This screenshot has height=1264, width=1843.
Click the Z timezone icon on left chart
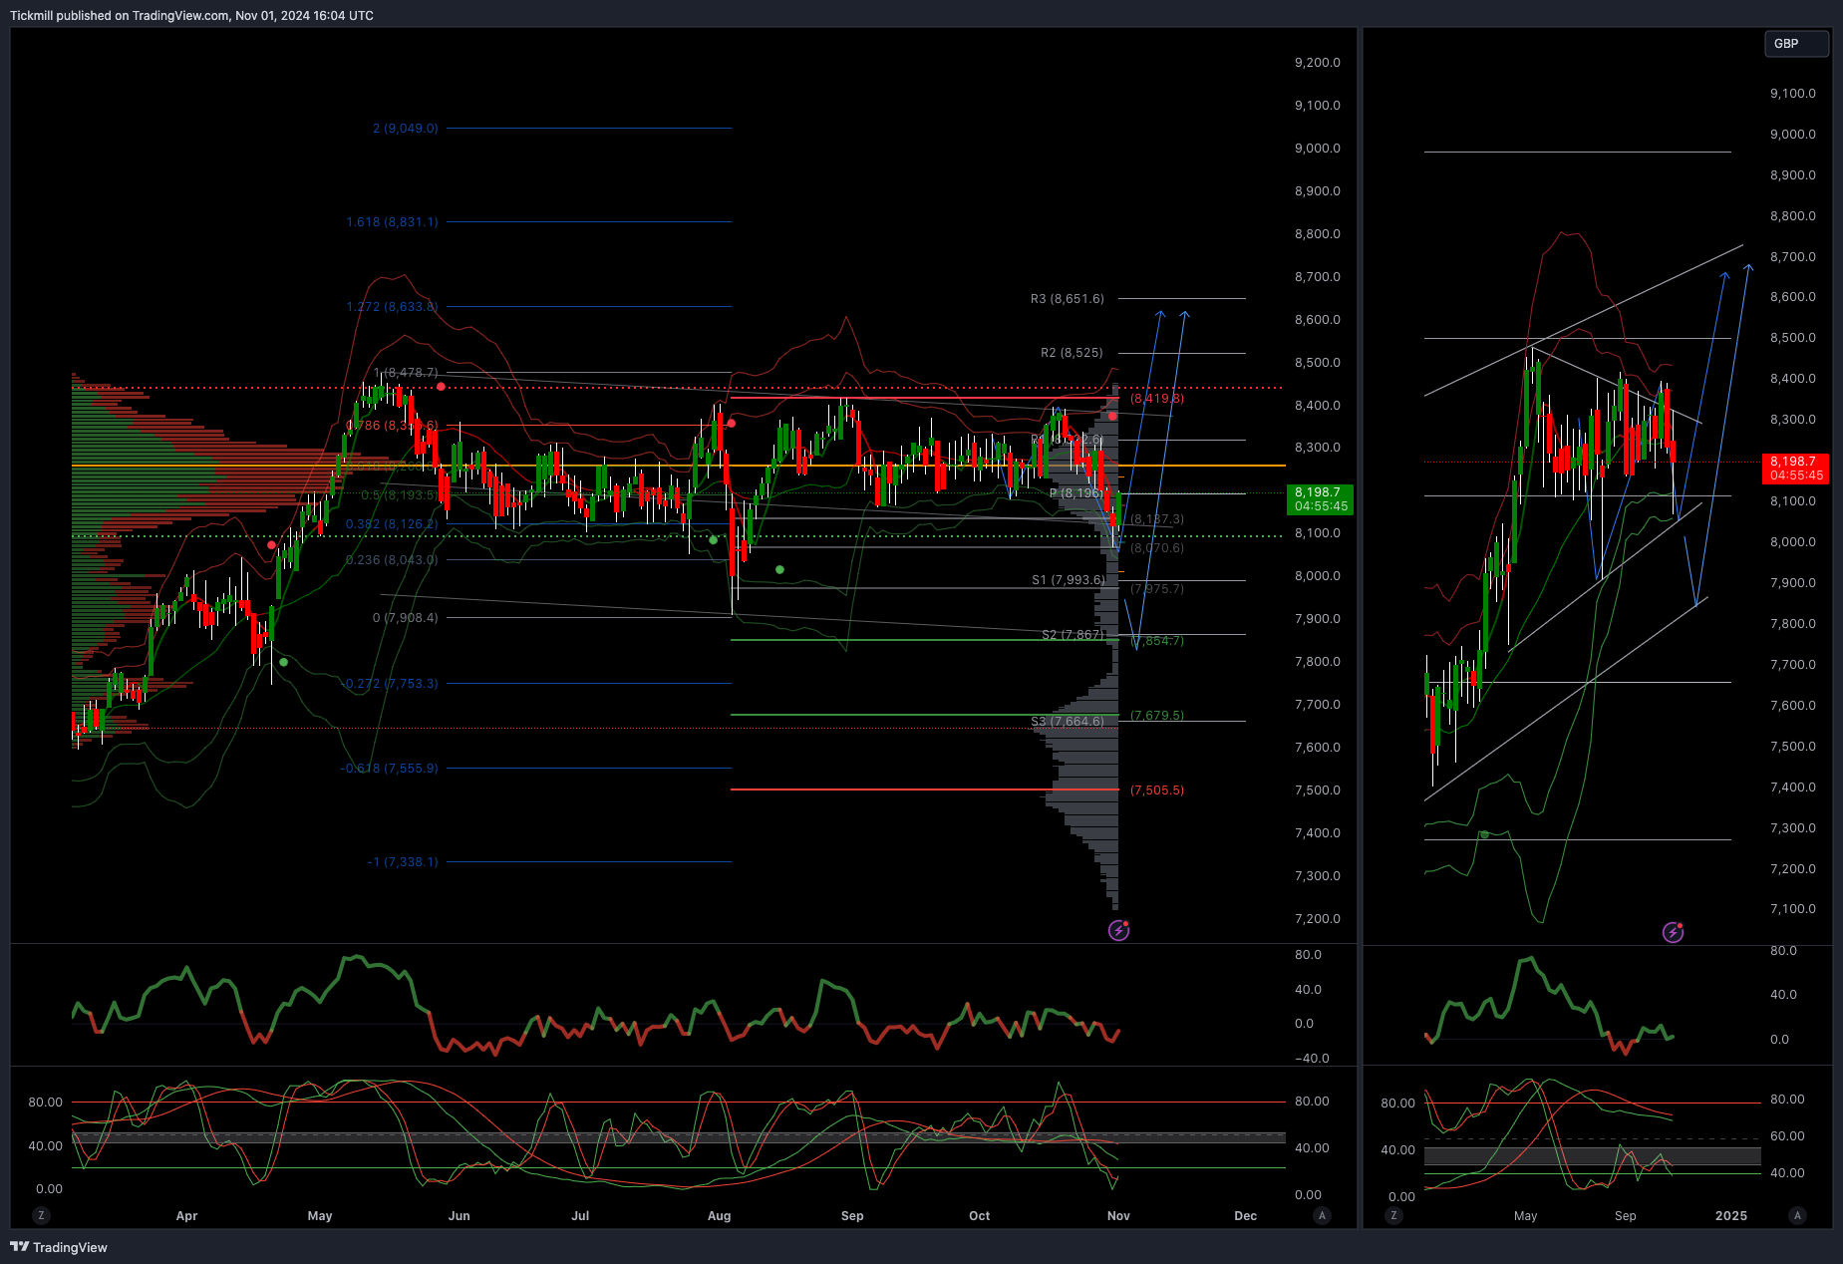41,1215
